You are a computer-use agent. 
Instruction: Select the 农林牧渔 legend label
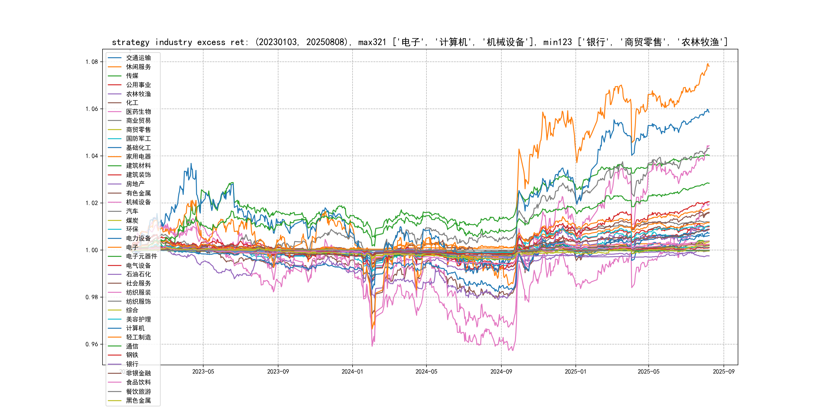(x=138, y=94)
